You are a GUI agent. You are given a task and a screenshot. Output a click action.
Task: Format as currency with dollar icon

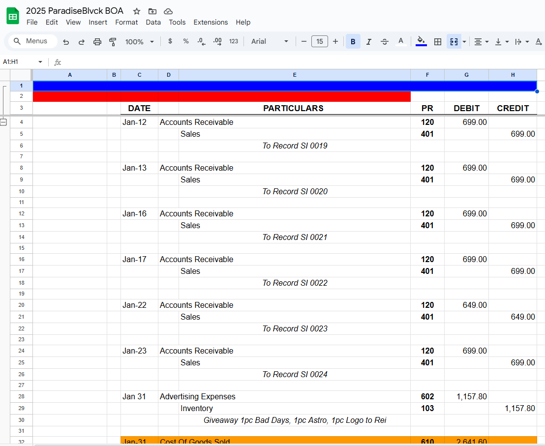[x=170, y=41]
